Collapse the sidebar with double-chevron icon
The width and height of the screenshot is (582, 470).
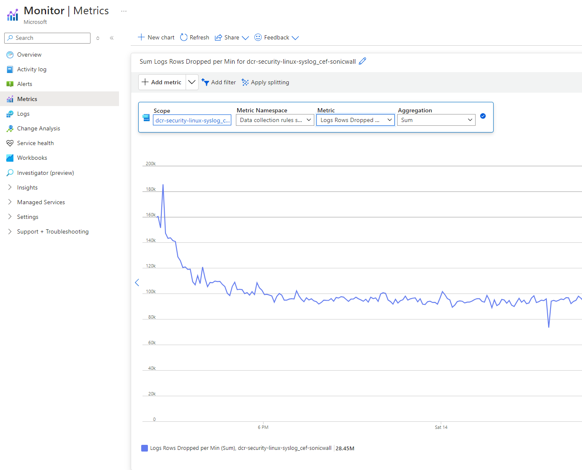tap(112, 38)
